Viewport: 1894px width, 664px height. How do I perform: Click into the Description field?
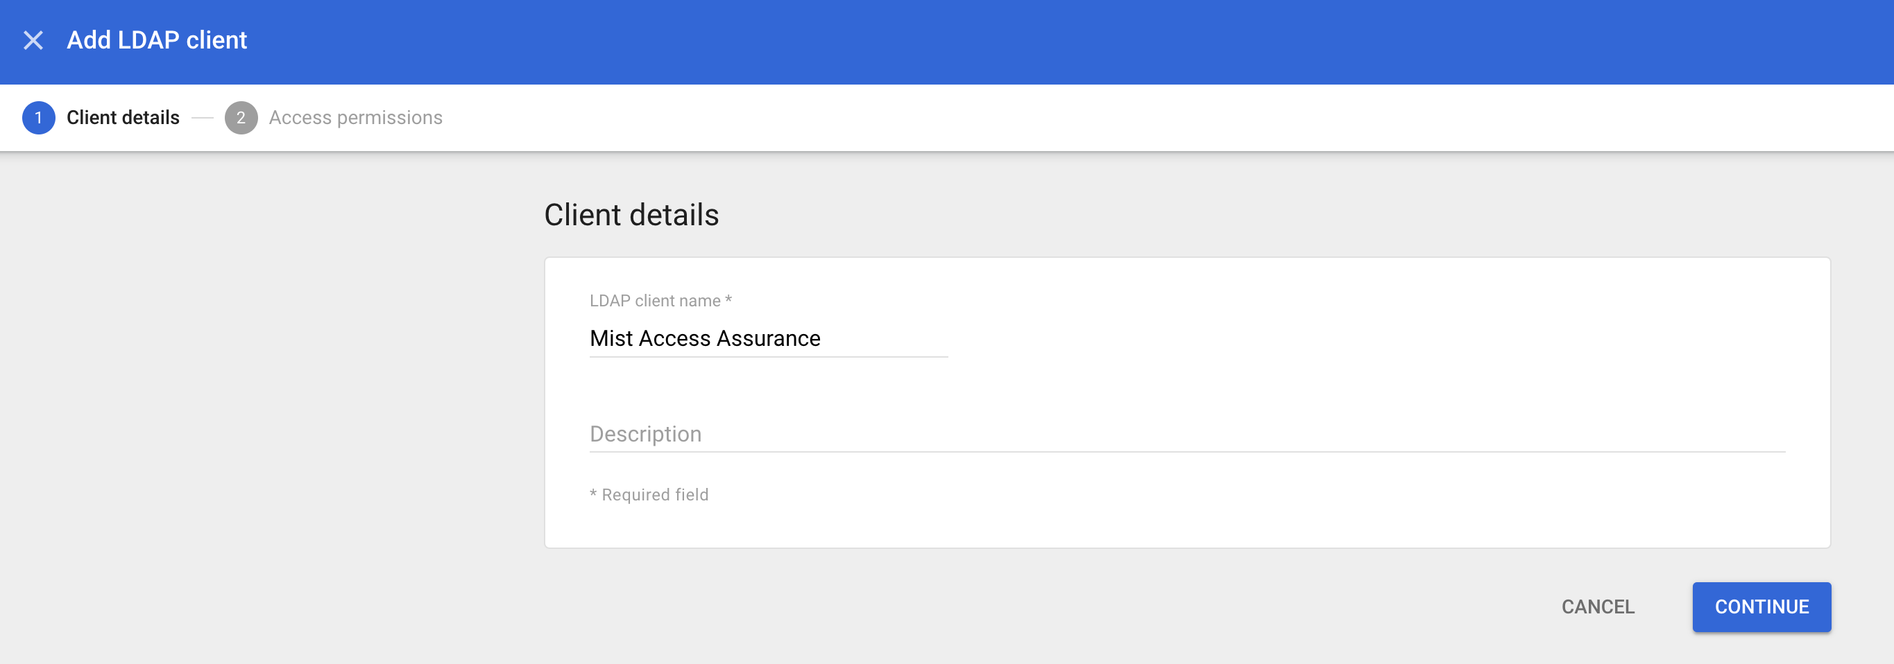(1186, 434)
